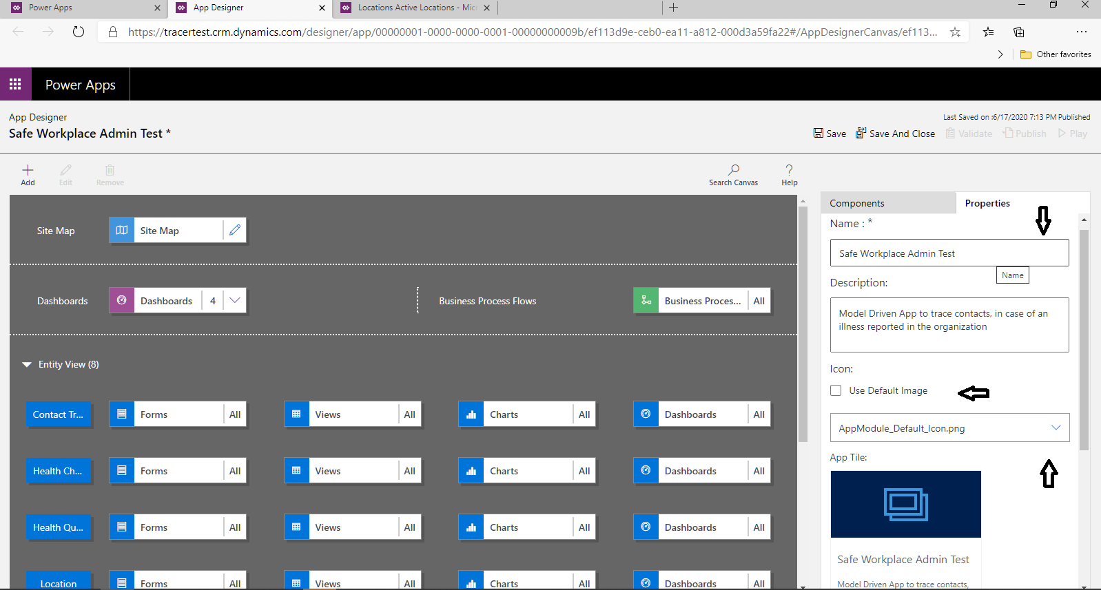The image size is (1101, 590).
Task: Open browser favorites list icon
Action: [988, 32]
